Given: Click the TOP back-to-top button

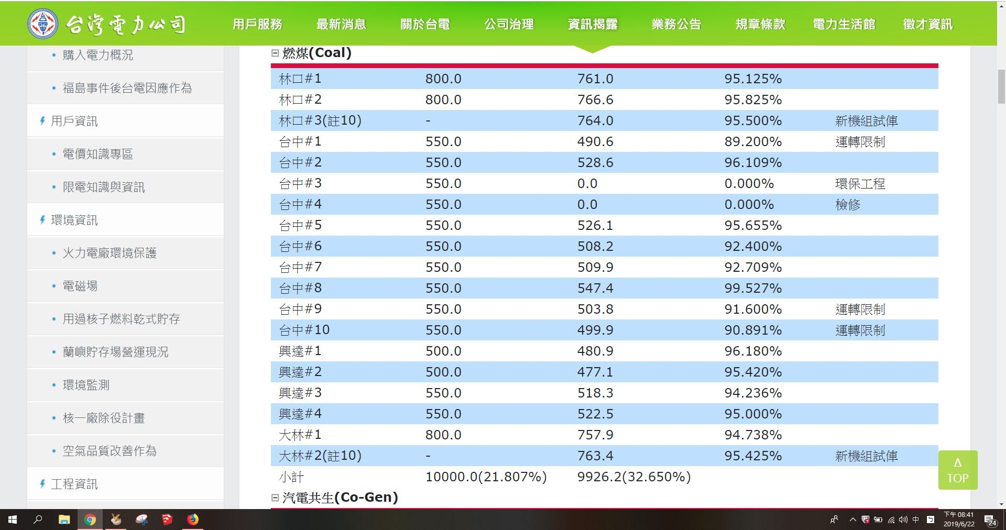Looking at the screenshot, I should [957, 470].
